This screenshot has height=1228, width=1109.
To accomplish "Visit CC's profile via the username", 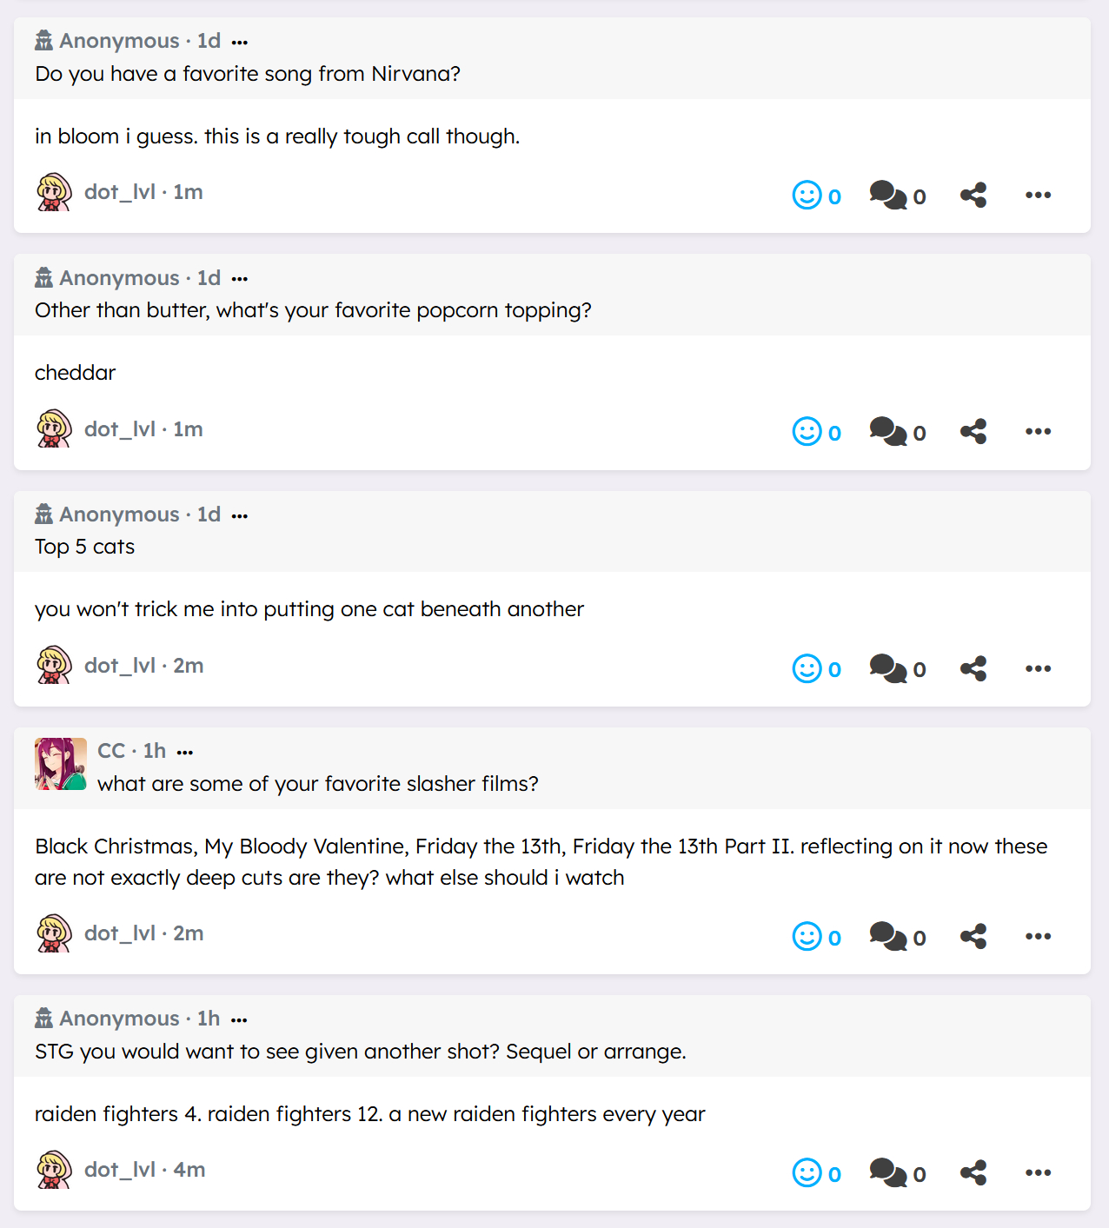I will tap(111, 751).
